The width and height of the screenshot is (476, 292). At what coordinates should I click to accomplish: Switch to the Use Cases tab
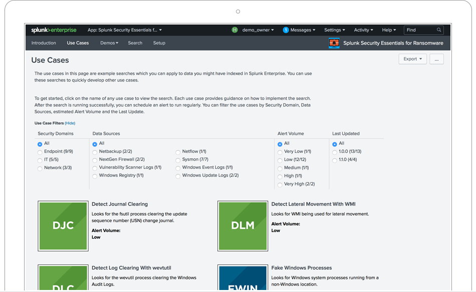pos(78,43)
